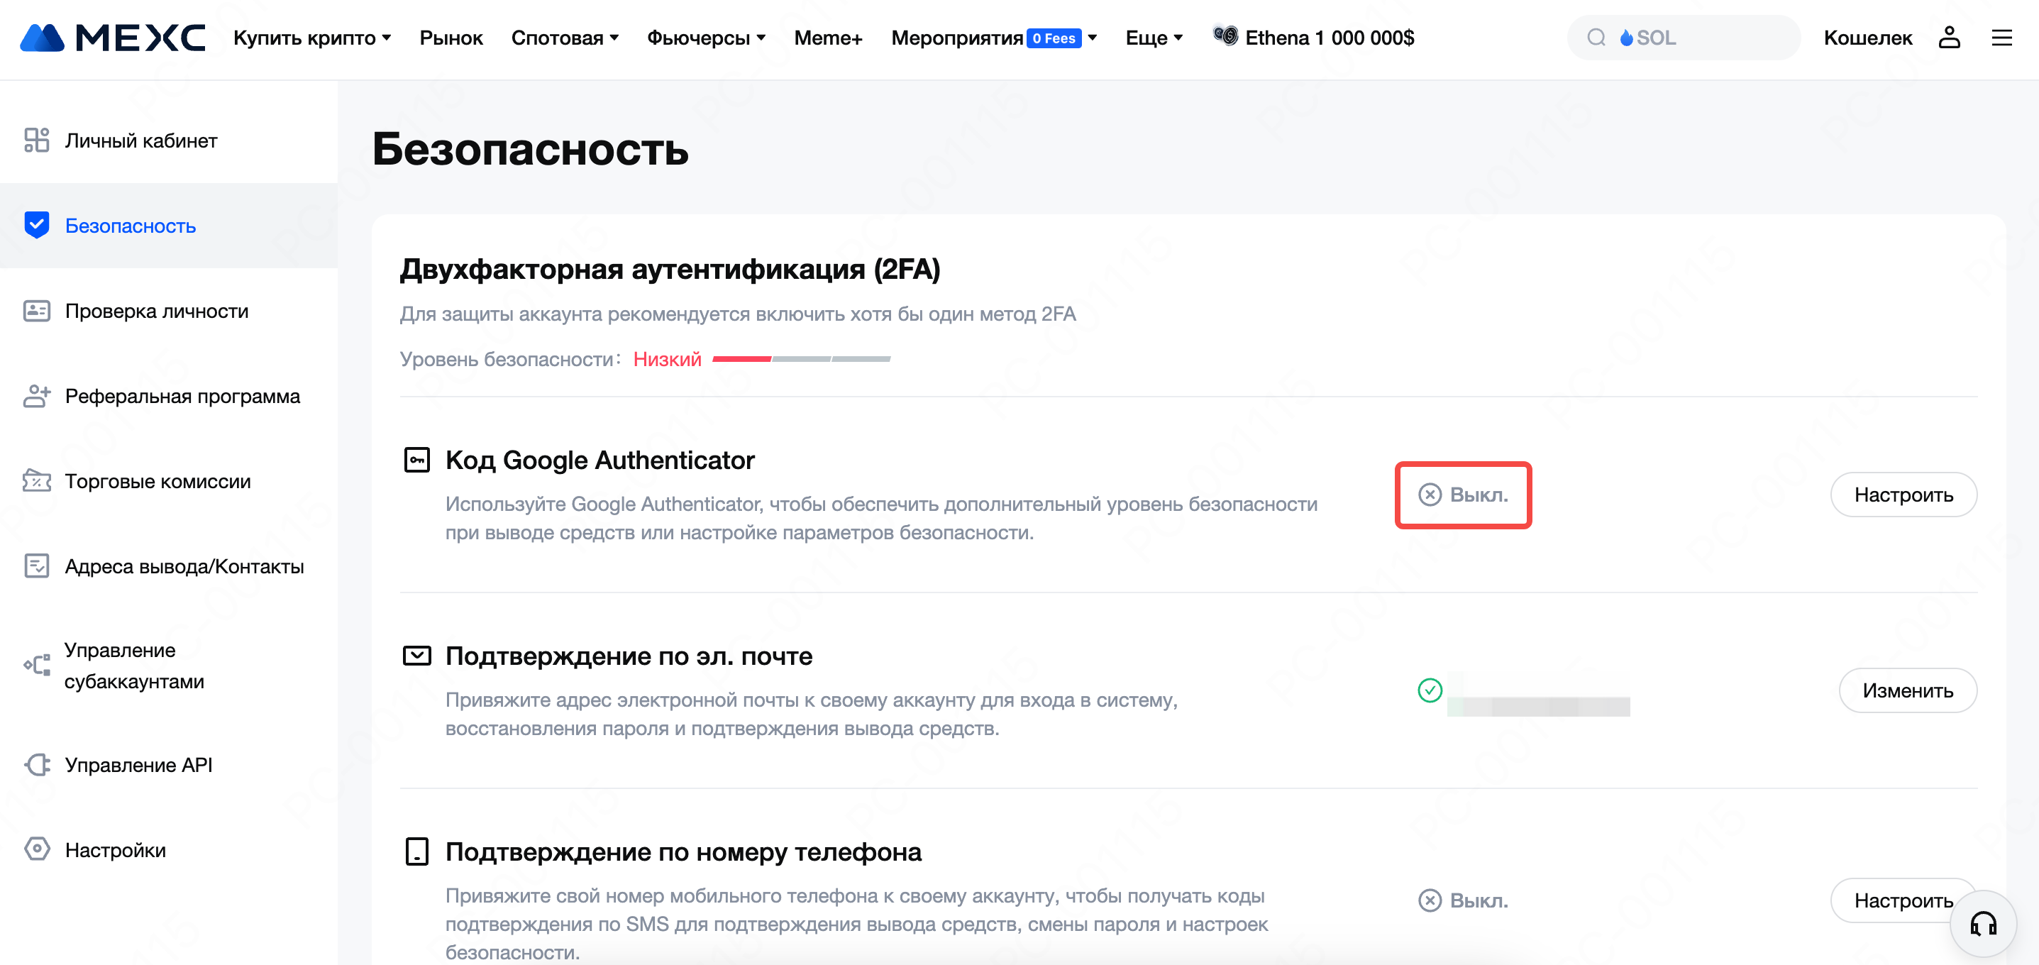This screenshot has width=2039, height=965.
Task: Open Управление API in sidebar
Action: point(169,765)
